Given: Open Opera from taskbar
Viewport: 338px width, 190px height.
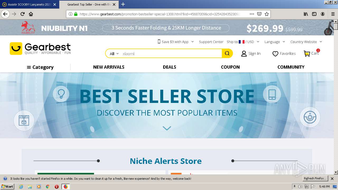Looking at the screenshot, I should pyautogui.click(x=57, y=187).
